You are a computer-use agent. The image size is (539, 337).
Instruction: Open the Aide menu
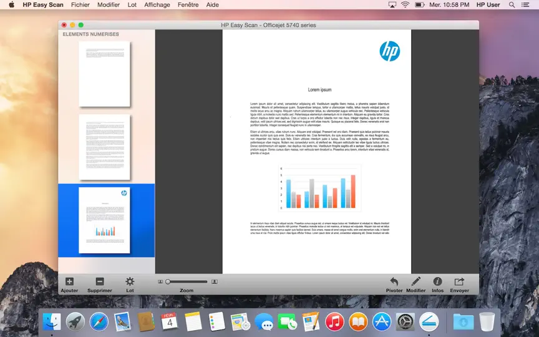coord(213,5)
